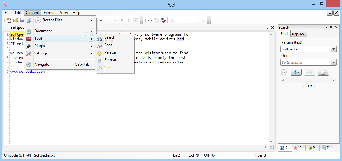Select the Palette bottom panel tab

(313, 148)
